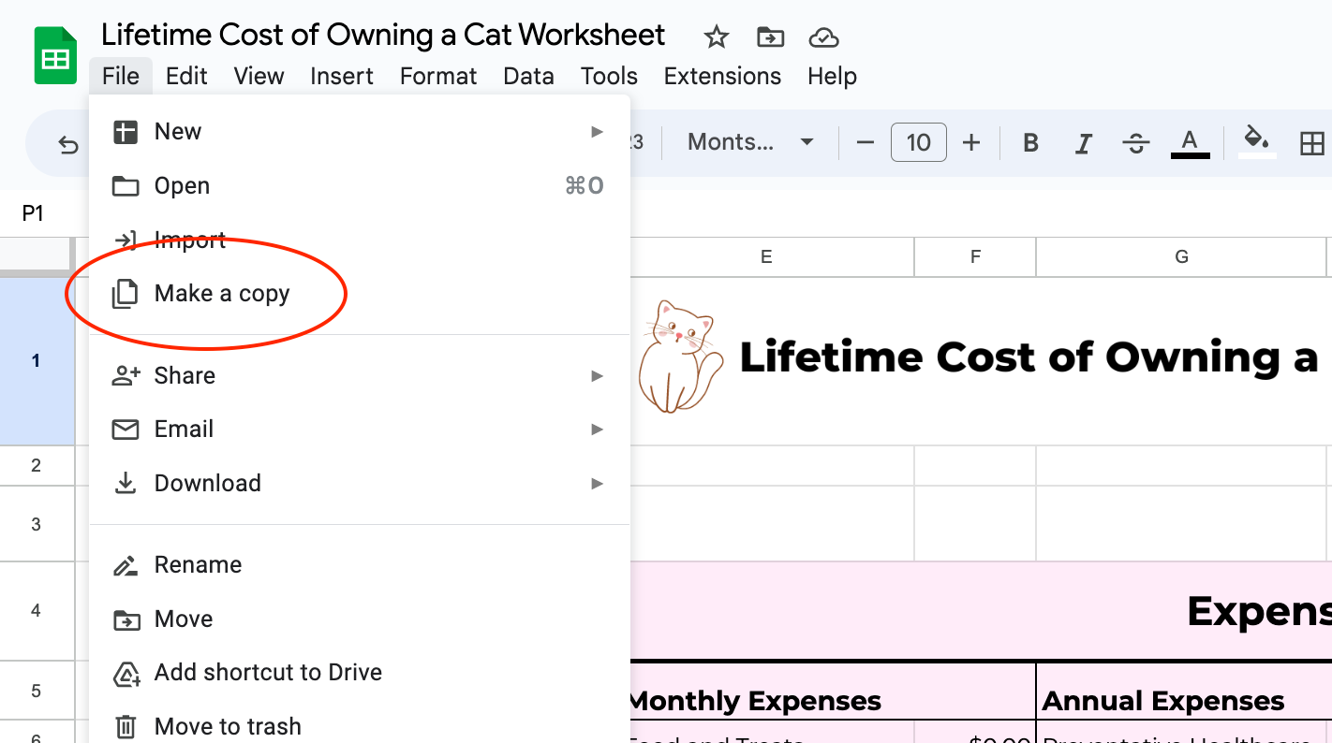Viewport: 1332px width, 743px height.
Task: Select the Move to trash option
Action: 228,726
